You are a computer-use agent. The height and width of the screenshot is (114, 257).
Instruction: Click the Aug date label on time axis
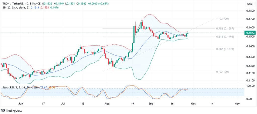tap(106, 103)
